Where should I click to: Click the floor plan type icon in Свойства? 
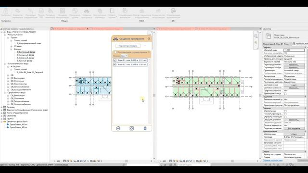pos(268,36)
